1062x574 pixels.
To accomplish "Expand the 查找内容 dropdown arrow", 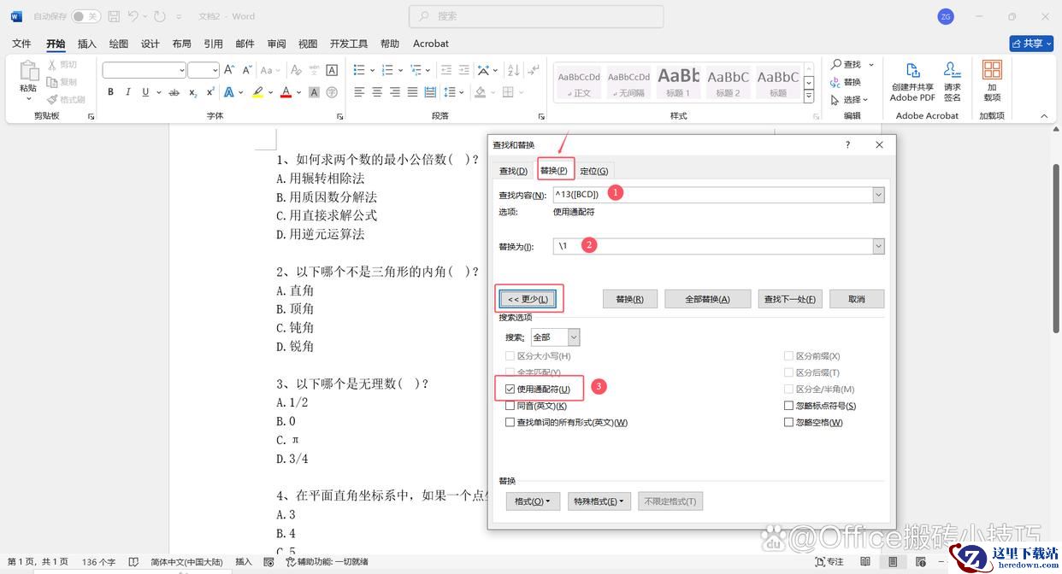I will 878,195.
